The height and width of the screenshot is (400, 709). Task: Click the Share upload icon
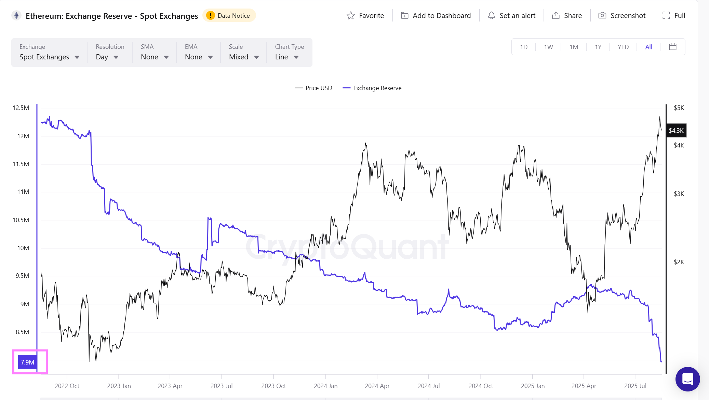click(x=556, y=16)
